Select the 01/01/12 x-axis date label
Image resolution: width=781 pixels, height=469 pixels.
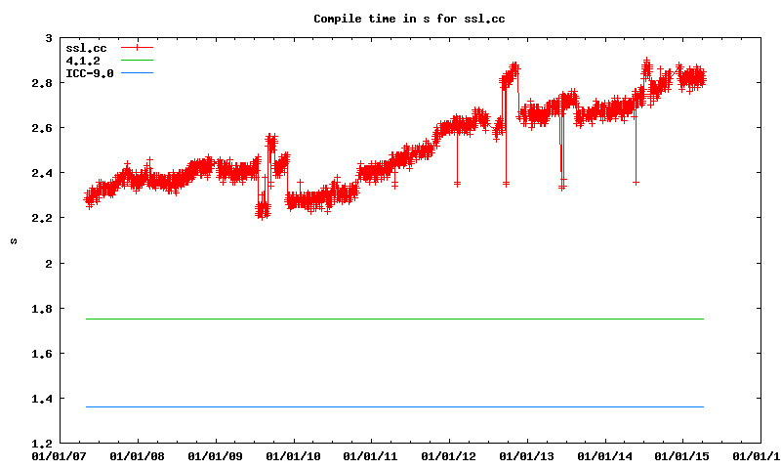tap(448, 455)
